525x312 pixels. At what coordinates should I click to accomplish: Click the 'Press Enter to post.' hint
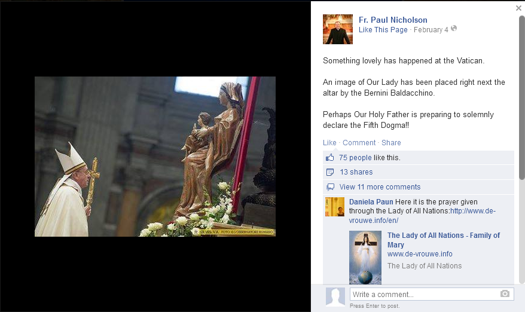[x=375, y=306]
